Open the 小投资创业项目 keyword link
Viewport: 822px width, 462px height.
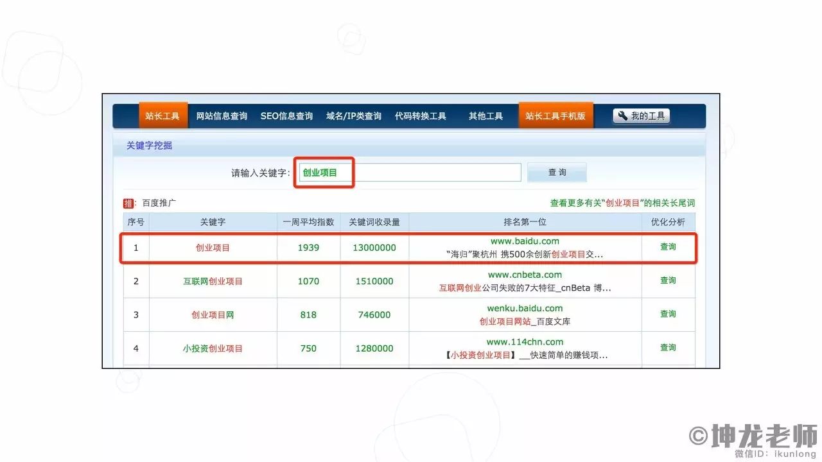pyautogui.click(x=213, y=348)
